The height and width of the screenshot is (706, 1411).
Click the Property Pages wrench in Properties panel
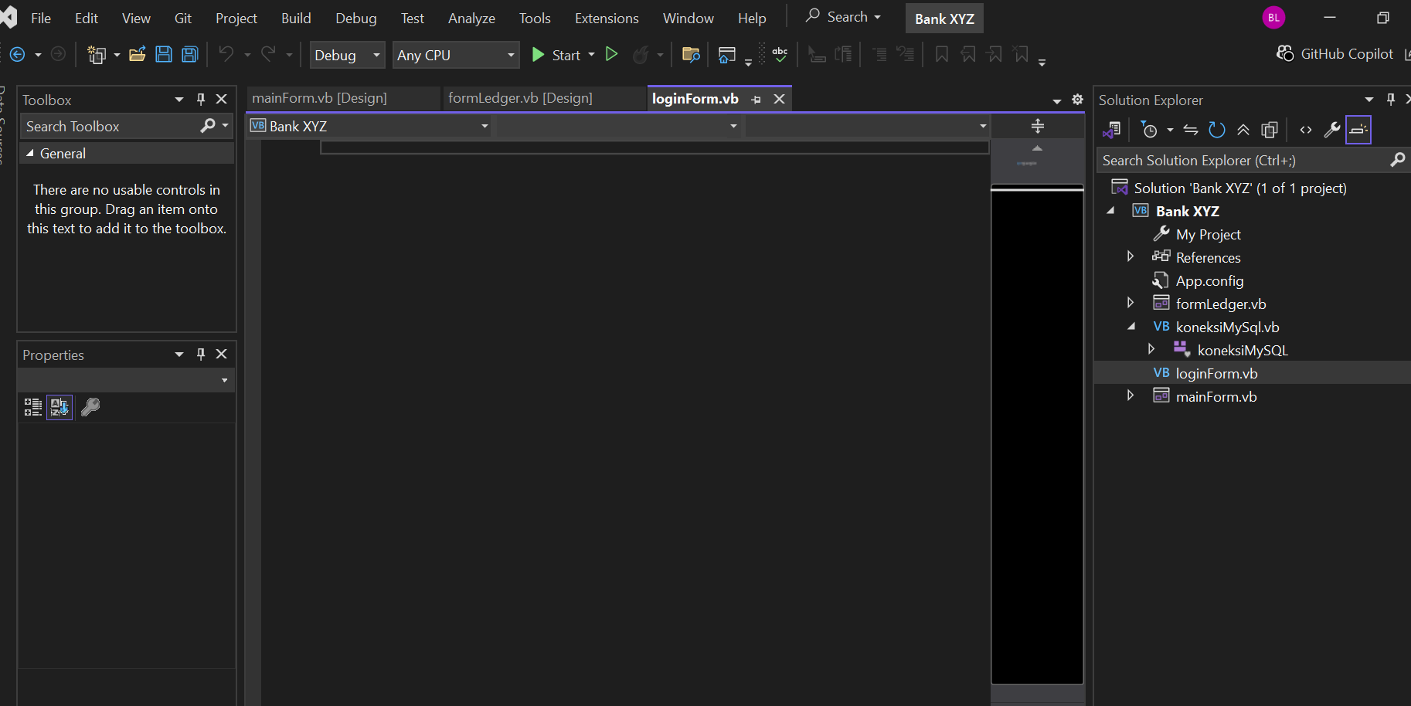pyautogui.click(x=90, y=407)
